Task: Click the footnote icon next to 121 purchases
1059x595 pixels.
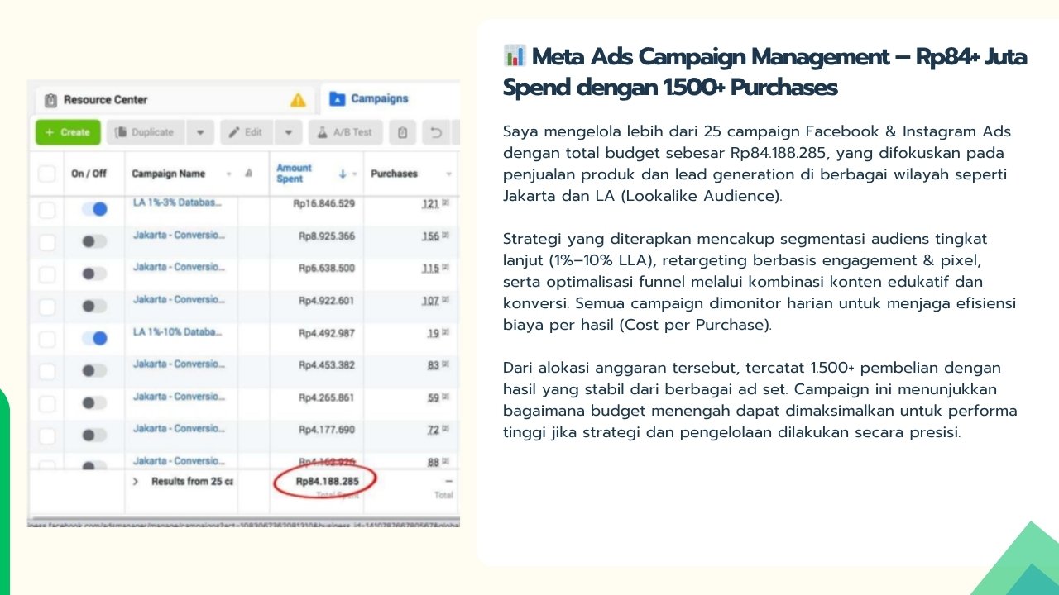Action: (445, 203)
